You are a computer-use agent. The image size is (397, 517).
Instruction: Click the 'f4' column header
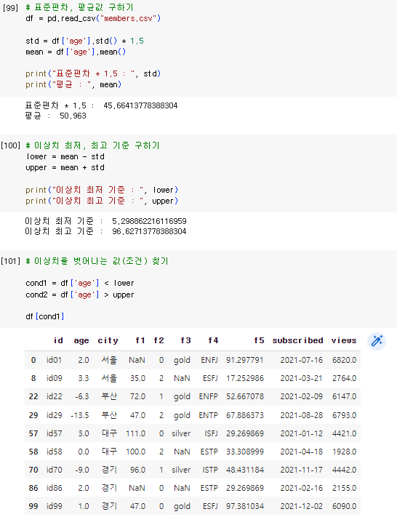[x=213, y=340]
